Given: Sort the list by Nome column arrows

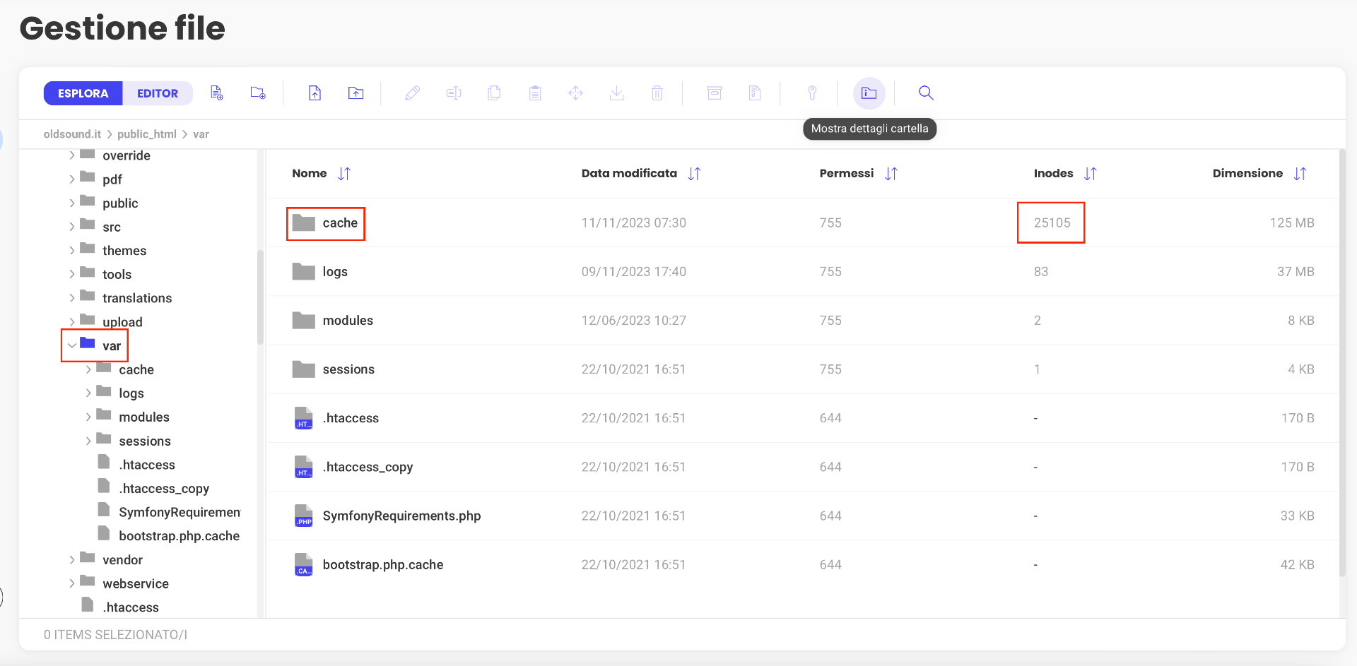Looking at the screenshot, I should coord(344,174).
